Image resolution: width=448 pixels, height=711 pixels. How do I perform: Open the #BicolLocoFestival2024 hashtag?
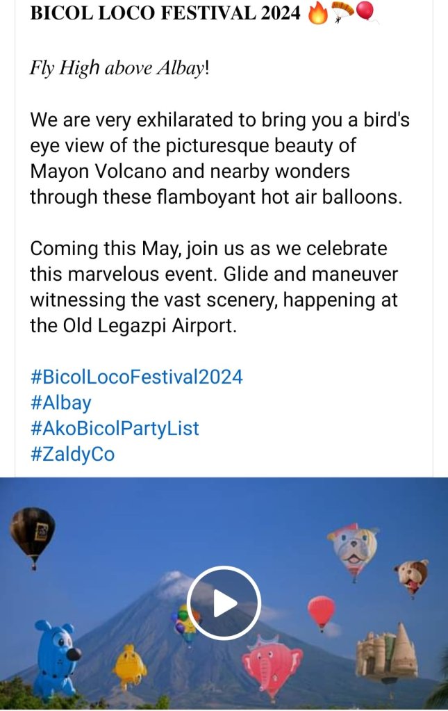(137, 377)
